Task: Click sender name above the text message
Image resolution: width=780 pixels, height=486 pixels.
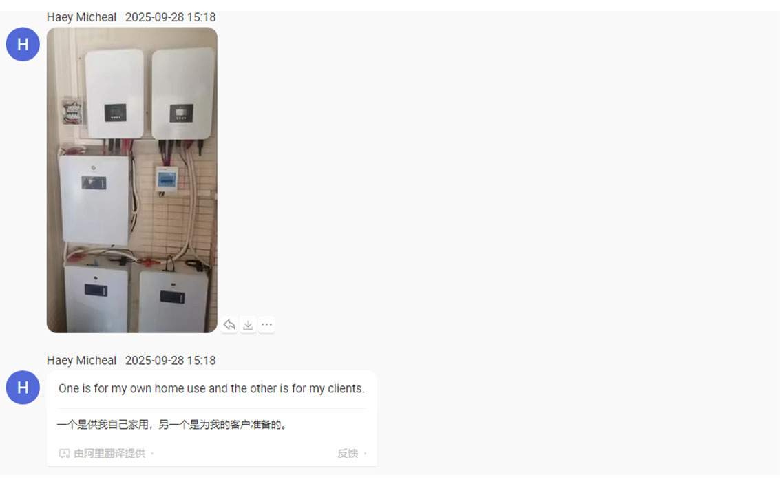Action: pyautogui.click(x=82, y=361)
